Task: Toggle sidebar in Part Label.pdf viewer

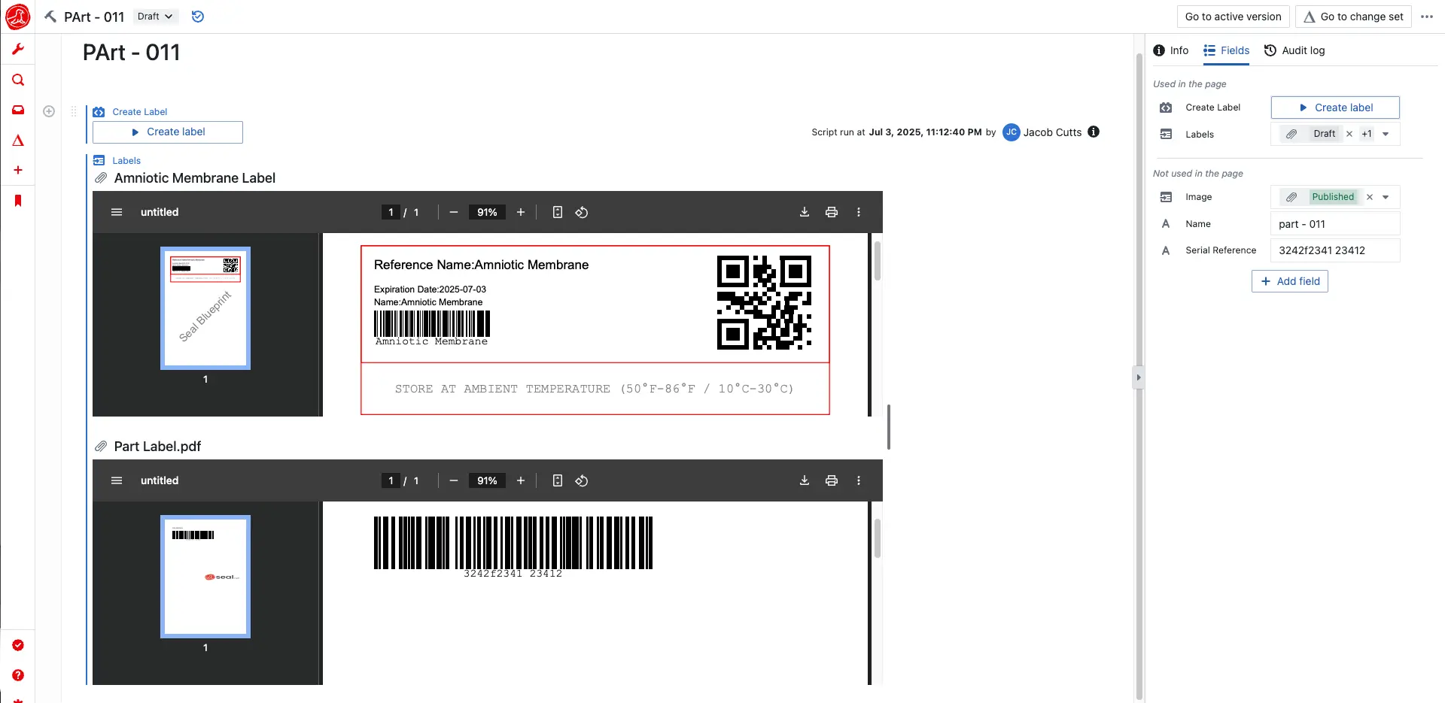Action: point(117,480)
